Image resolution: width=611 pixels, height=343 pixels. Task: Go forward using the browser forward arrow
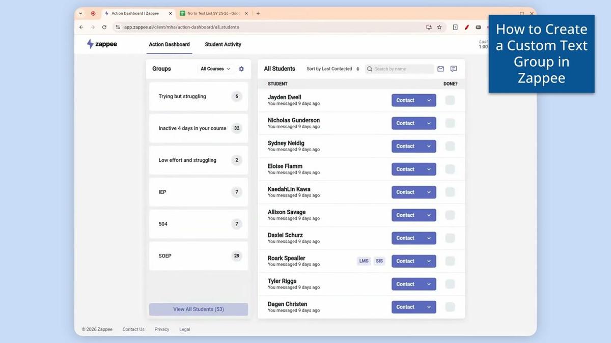(93, 27)
